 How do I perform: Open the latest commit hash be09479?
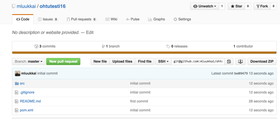click(x=241, y=73)
